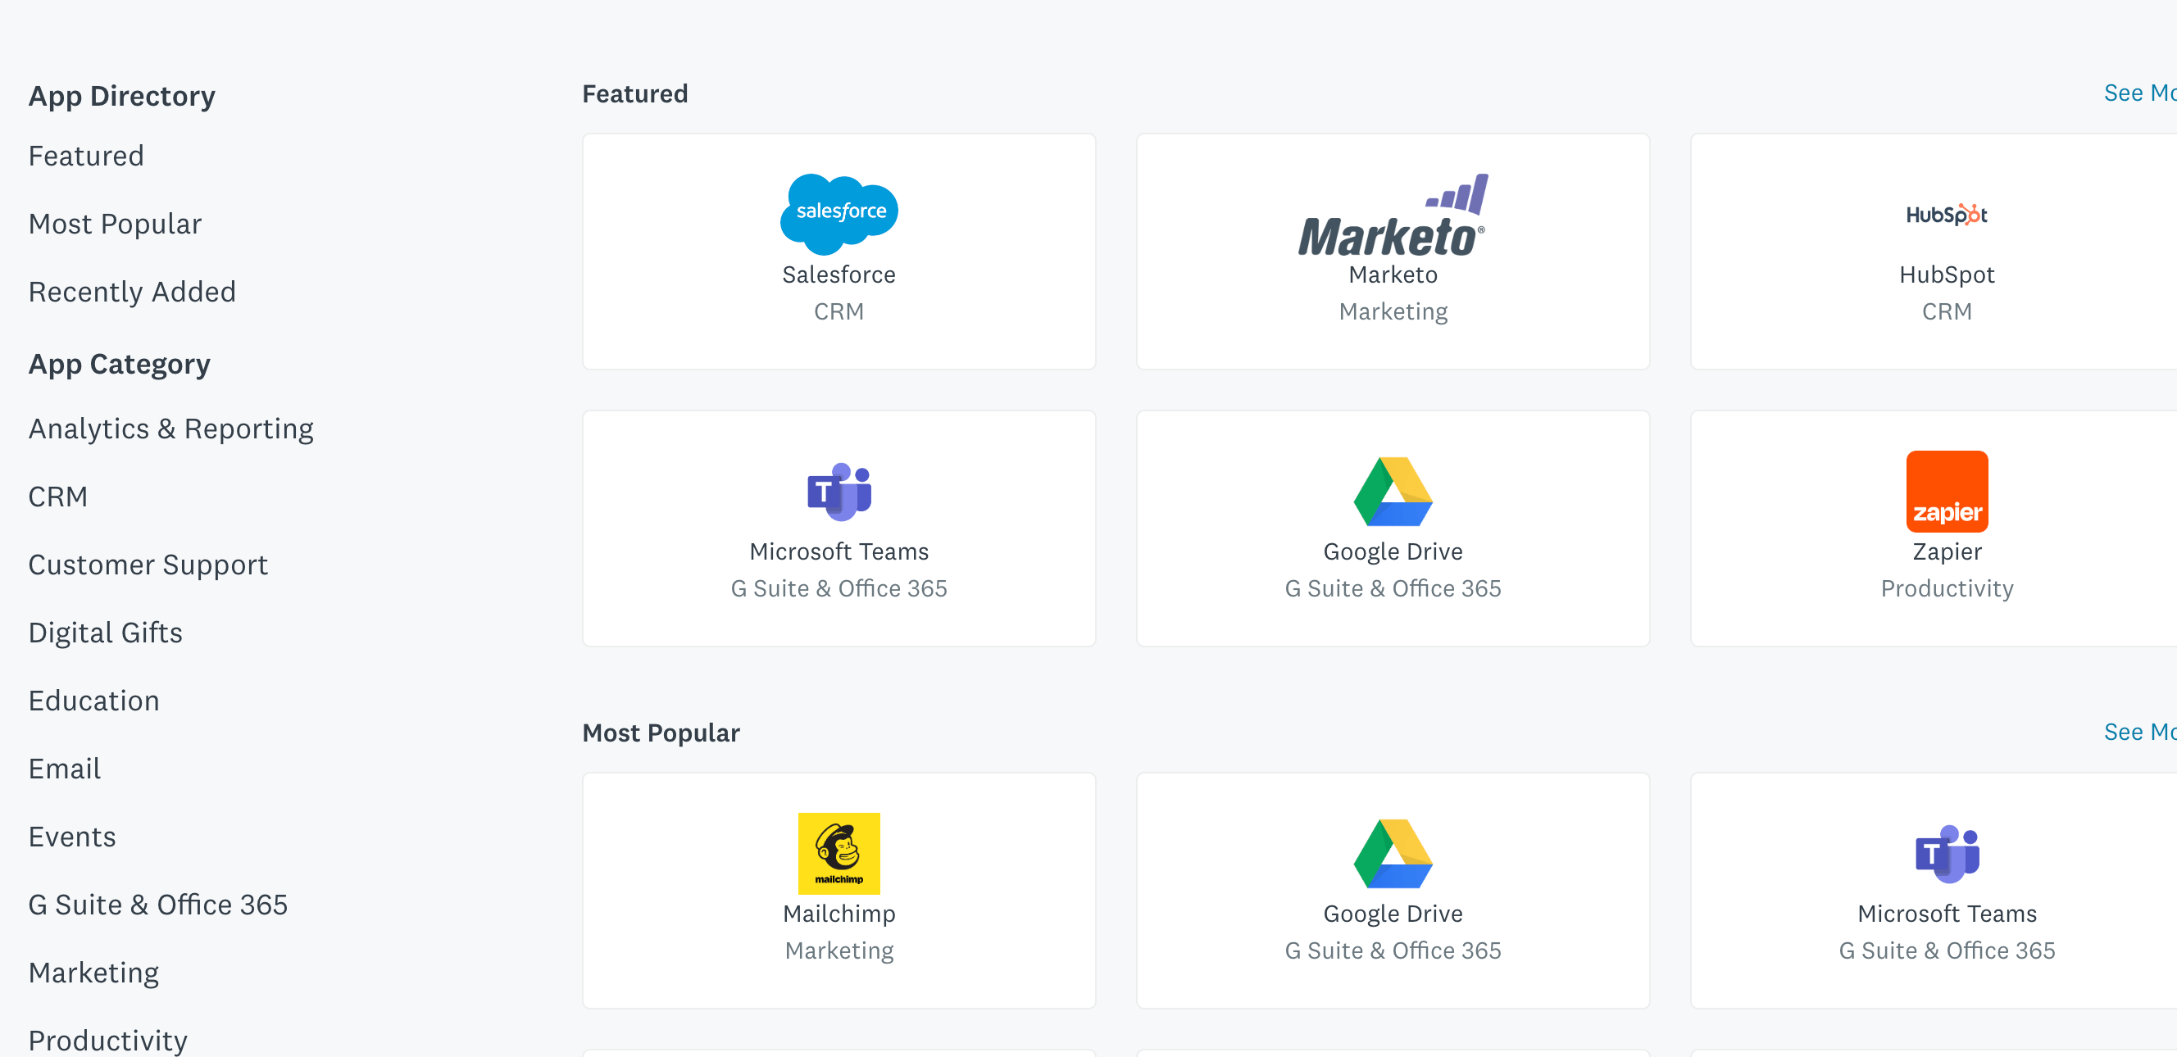
Task: Select the Productivity category in sidebar
Action: pos(108,1041)
